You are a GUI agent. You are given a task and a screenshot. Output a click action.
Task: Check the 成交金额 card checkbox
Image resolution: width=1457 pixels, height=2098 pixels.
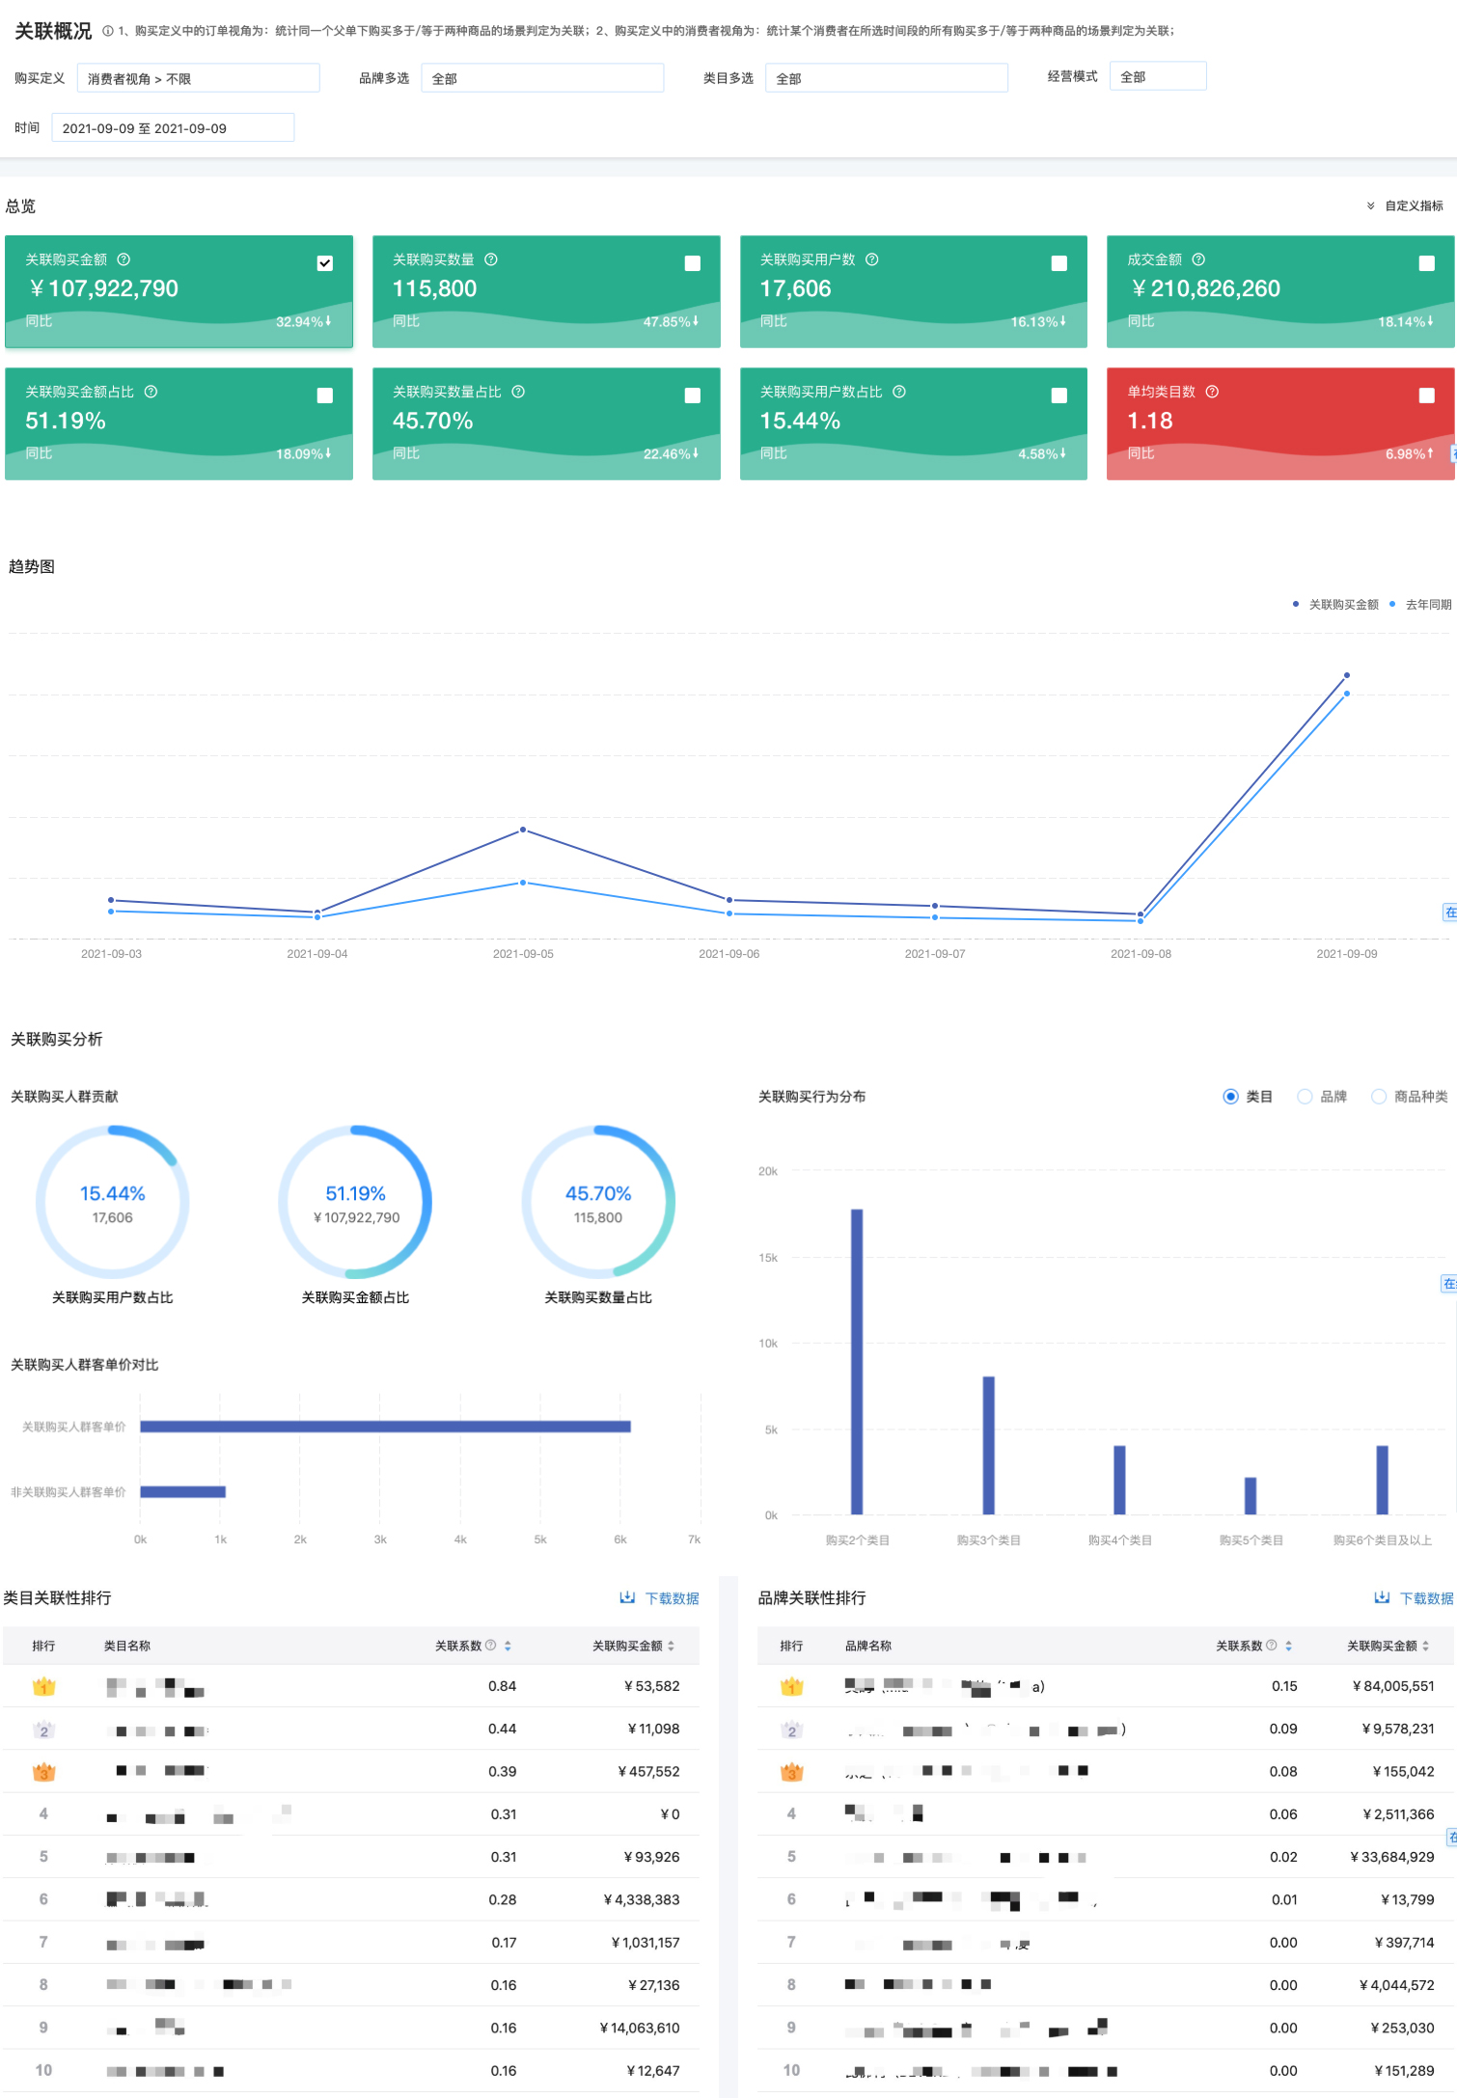1426,263
